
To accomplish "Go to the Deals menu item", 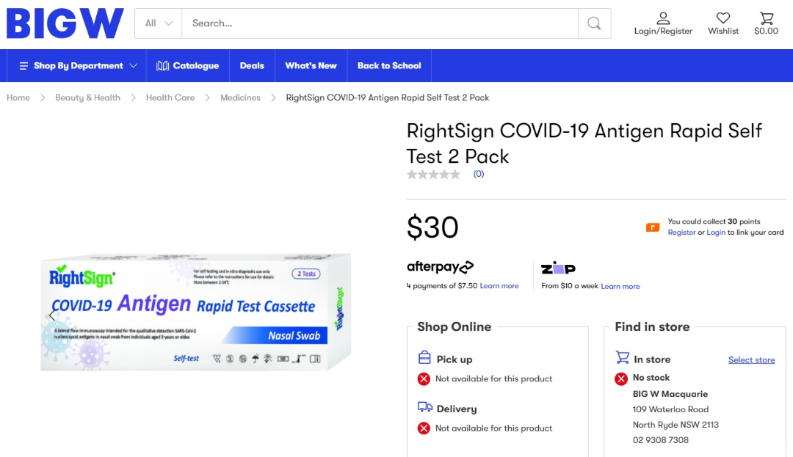I will [252, 65].
